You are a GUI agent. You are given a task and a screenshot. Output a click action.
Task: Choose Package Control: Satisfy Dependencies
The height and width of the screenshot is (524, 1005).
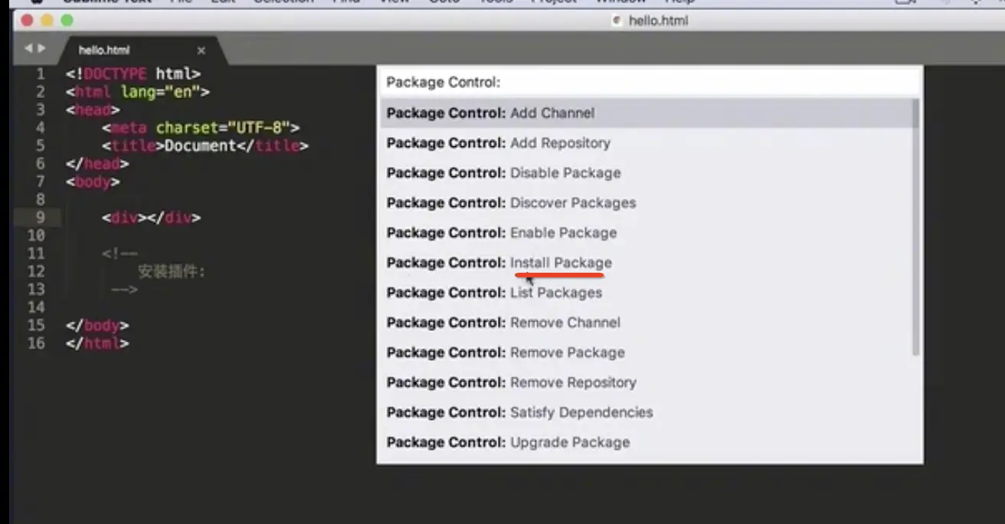pyautogui.click(x=645, y=411)
